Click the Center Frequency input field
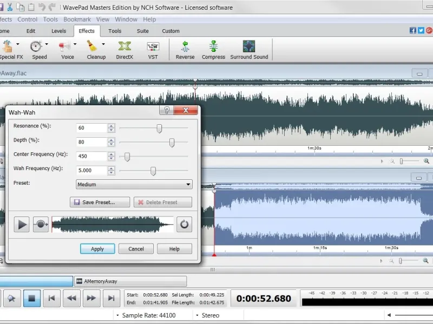Image resolution: width=433 pixels, height=324 pixels. pyautogui.click(x=91, y=157)
